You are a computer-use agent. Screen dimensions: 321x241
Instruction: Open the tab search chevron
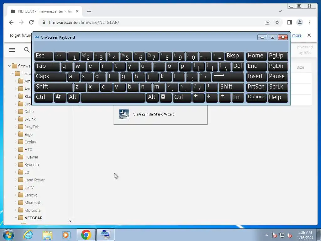click(x=280, y=11)
